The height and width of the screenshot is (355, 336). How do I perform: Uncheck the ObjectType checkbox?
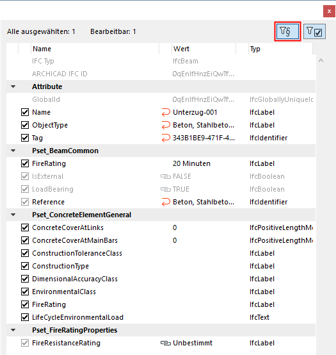point(25,125)
